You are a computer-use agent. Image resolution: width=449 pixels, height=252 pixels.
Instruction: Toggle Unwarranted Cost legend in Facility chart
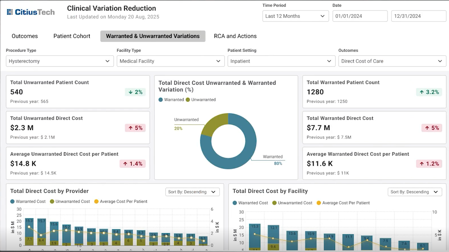pos(292,203)
